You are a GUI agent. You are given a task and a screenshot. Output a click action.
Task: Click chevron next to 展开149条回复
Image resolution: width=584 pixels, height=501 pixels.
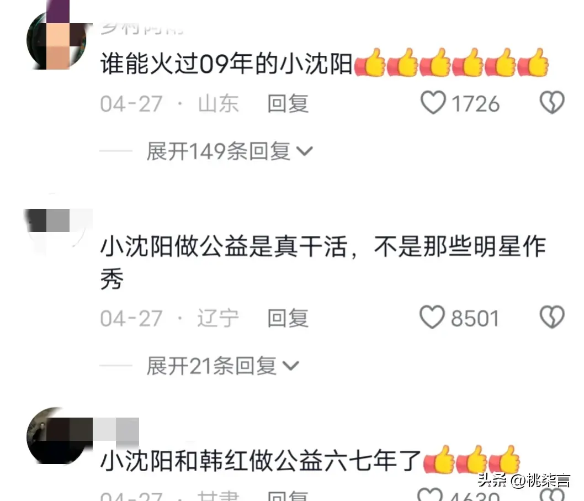tap(304, 151)
